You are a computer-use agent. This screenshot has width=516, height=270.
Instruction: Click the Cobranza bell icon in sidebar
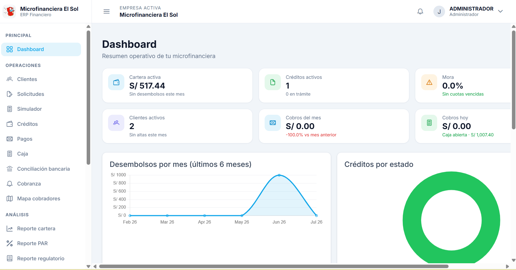pos(10,184)
